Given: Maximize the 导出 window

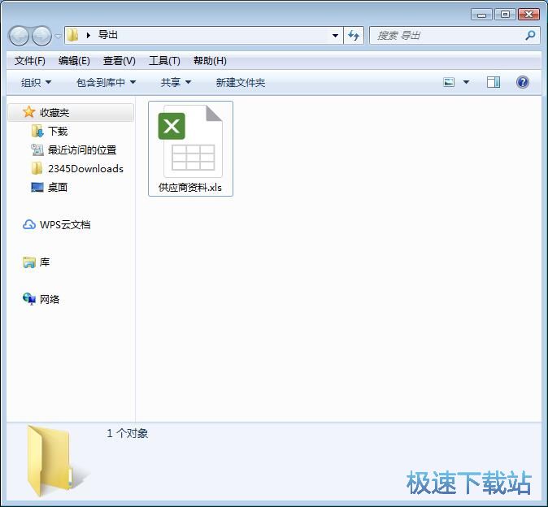Looking at the screenshot, I should (505, 15).
